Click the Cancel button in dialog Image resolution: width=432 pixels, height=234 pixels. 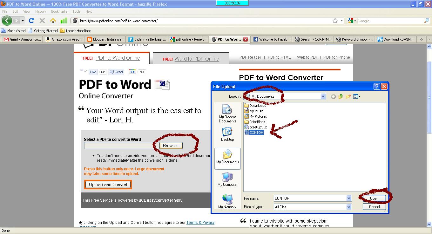[x=374, y=207]
